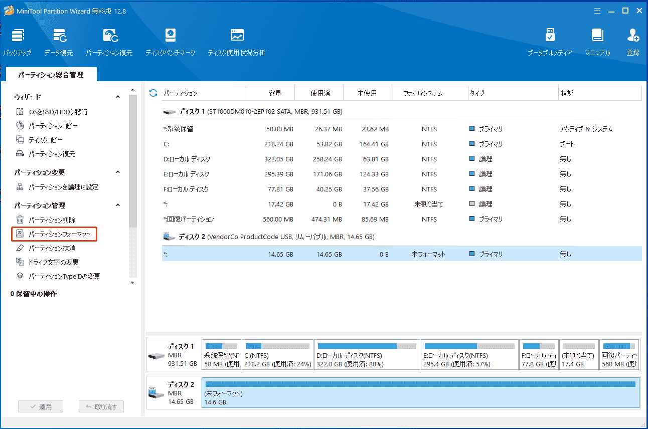Start the パーティションコピー wizard

(47, 126)
